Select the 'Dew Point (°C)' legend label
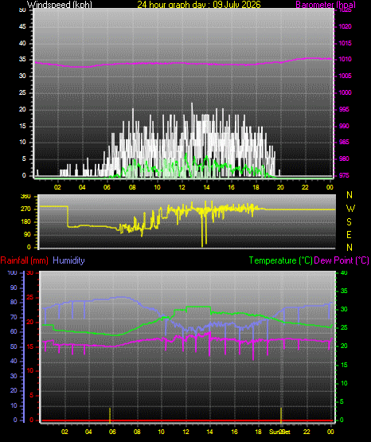371x442 pixels. click(342, 260)
